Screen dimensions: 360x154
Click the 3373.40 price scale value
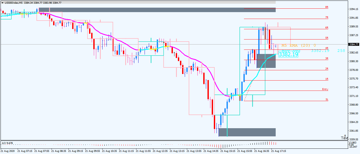pos(354,87)
